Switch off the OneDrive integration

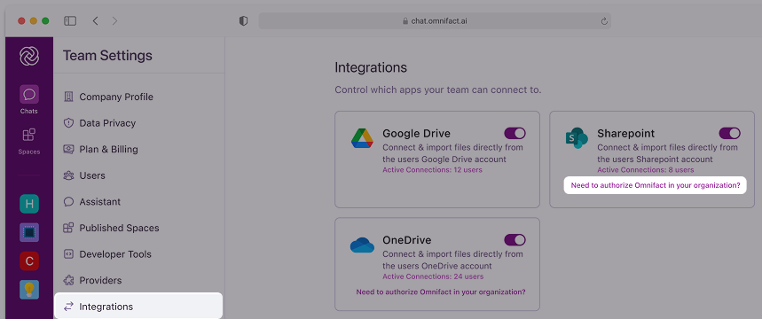tap(515, 240)
